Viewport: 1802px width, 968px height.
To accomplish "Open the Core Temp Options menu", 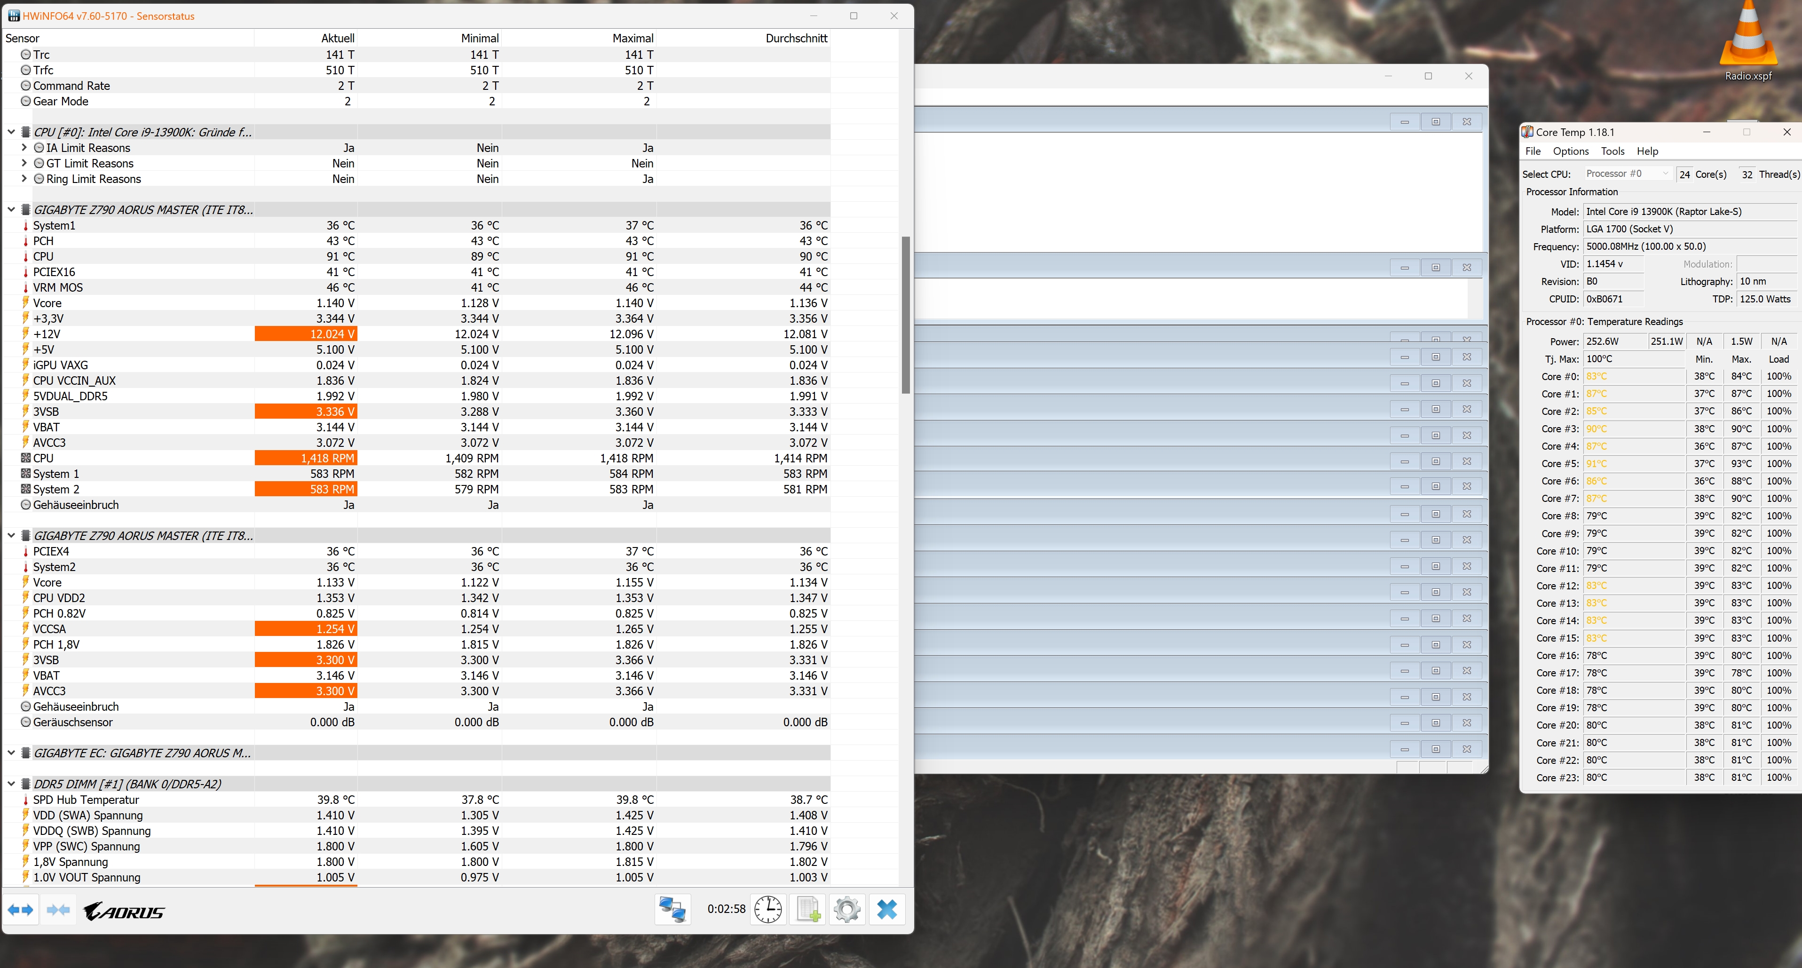I will (1571, 151).
